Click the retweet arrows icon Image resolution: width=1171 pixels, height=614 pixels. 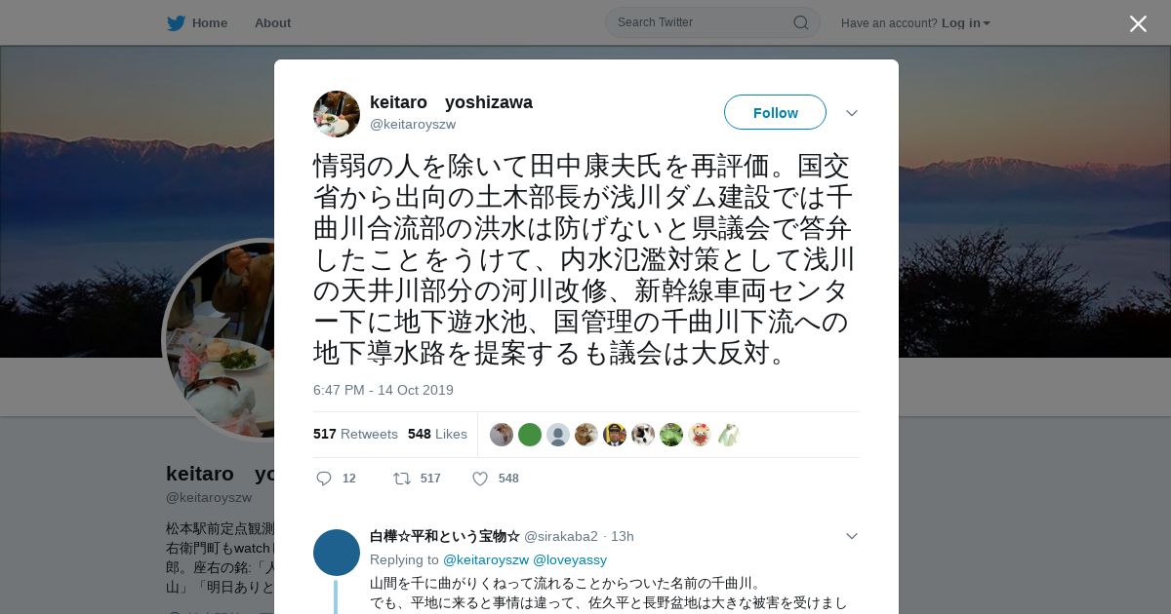[401, 479]
